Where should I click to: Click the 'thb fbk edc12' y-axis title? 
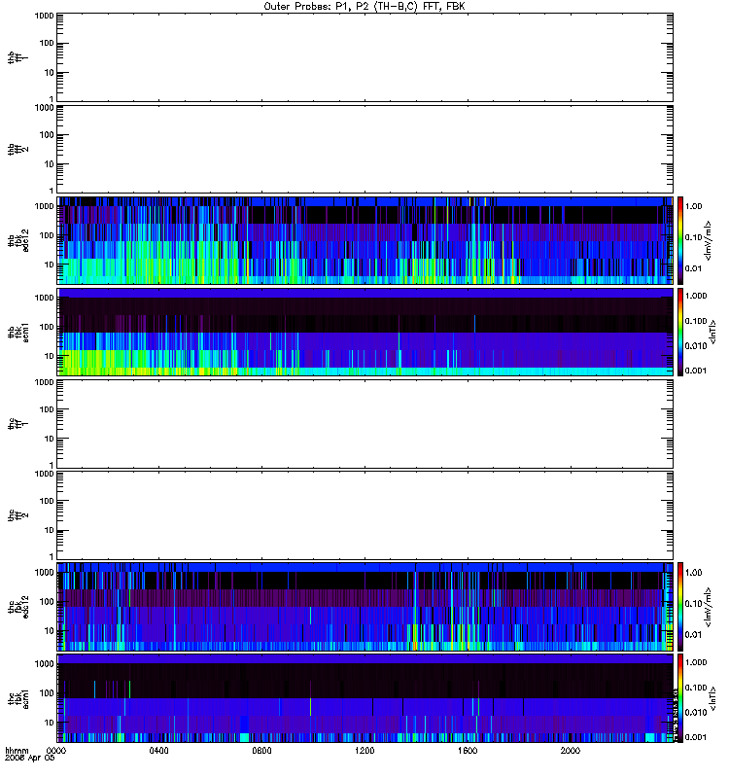(17, 240)
